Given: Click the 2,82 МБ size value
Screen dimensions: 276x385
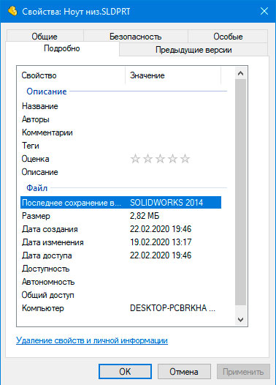Looking at the screenshot, I should [x=145, y=216].
